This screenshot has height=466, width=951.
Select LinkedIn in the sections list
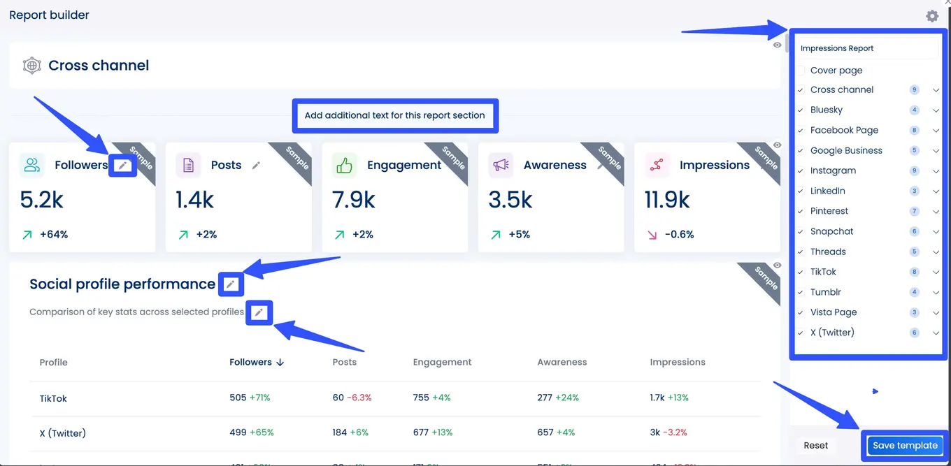pyautogui.click(x=827, y=191)
